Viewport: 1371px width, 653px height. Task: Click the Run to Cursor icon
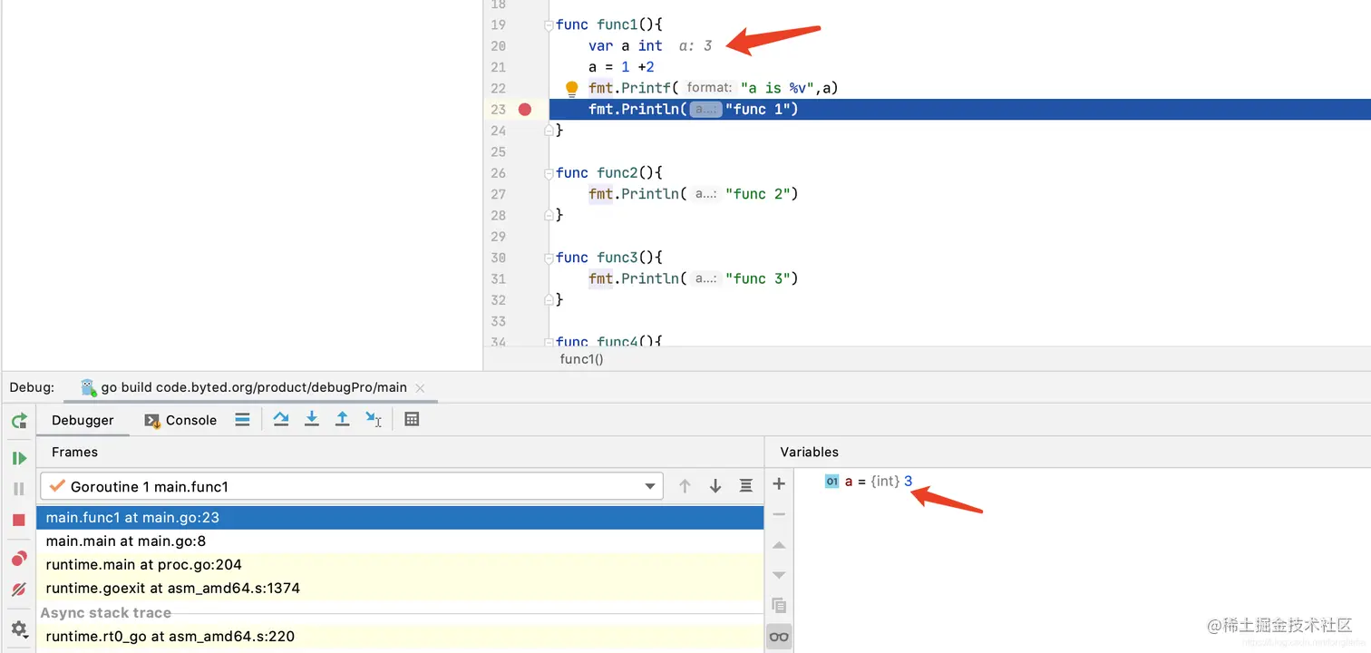[x=374, y=419]
